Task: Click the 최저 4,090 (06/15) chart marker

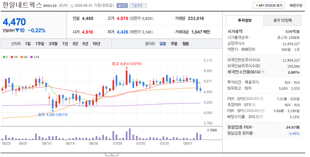Action: (x=53, y=115)
